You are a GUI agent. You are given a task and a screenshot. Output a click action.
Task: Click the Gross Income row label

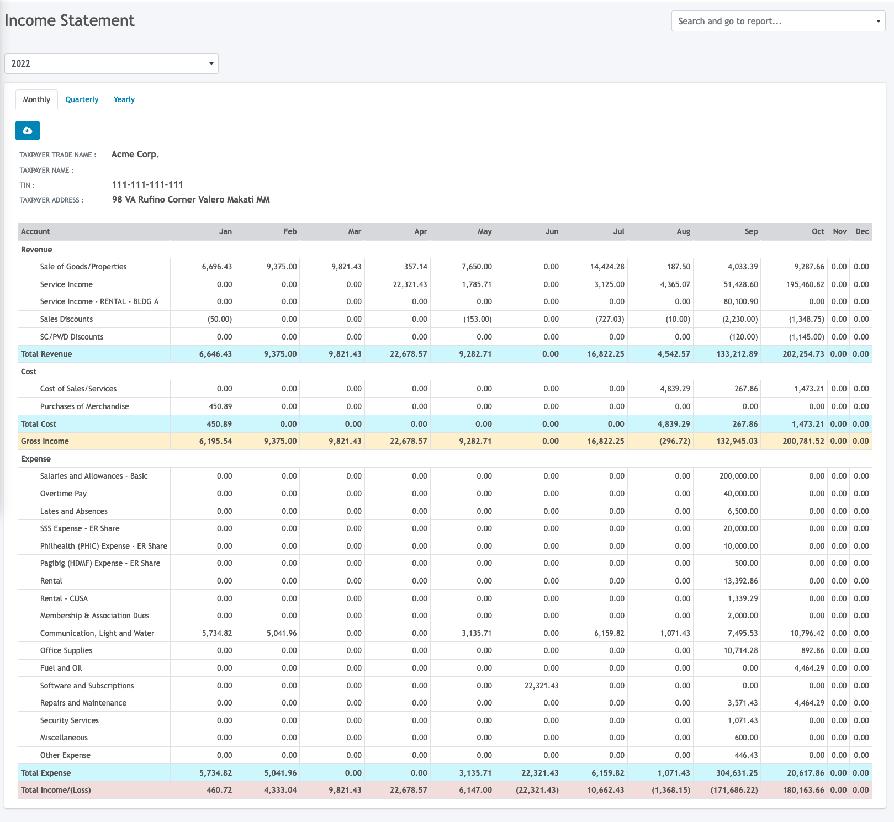coord(45,441)
